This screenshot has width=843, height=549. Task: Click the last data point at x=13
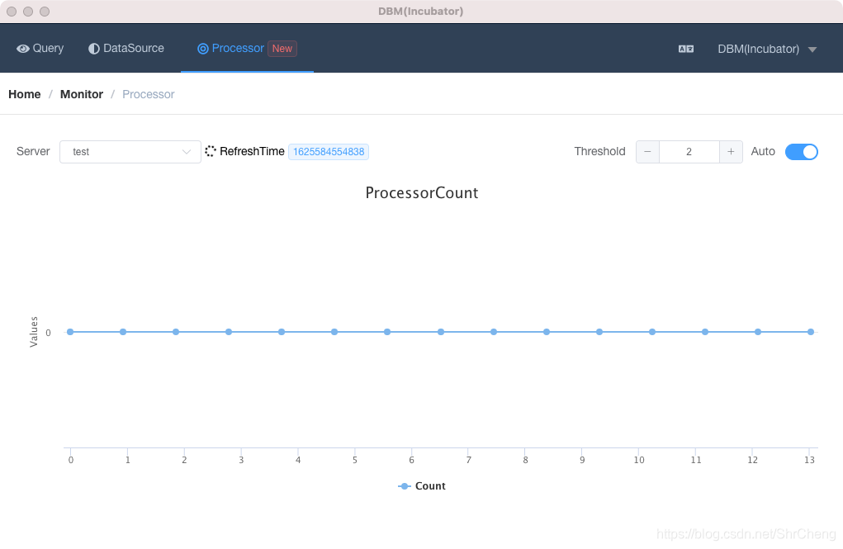tap(811, 332)
